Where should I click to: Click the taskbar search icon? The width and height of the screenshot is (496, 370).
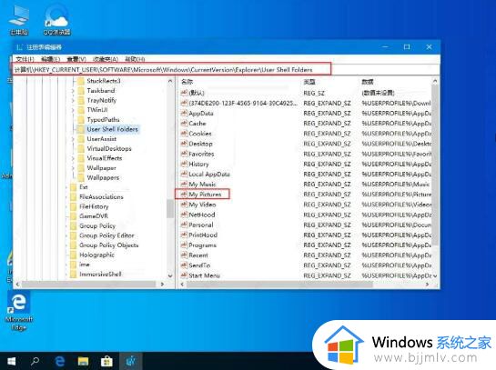pos(35,361)
